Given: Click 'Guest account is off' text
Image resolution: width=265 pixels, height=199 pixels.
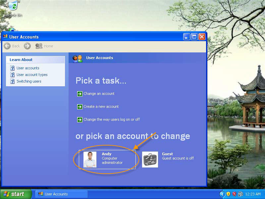Looking at the screenshot, I should [x=178, y=158].
